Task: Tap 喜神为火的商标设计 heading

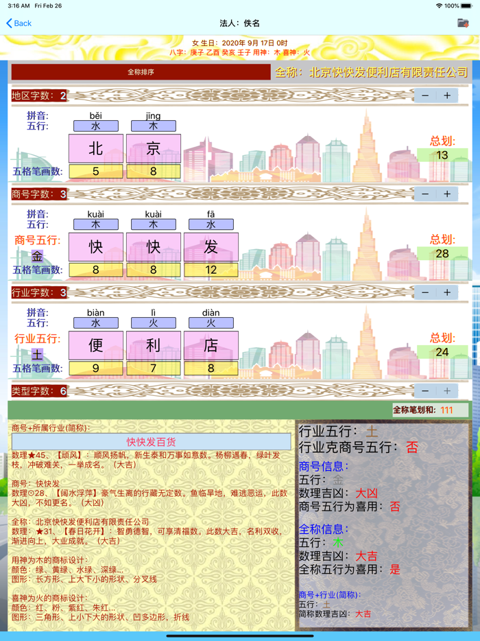Action: (49, 598)
